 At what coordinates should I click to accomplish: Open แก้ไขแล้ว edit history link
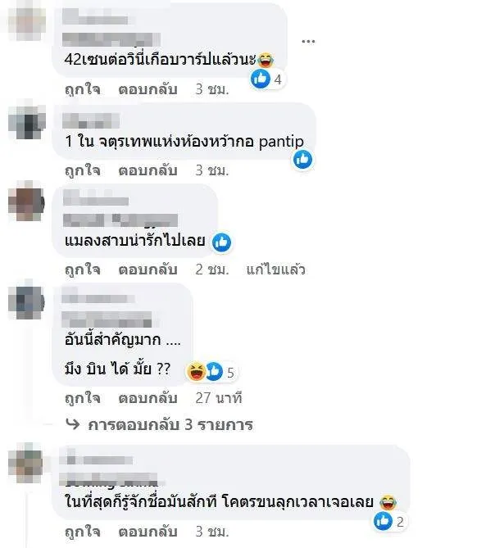[275, 269]
